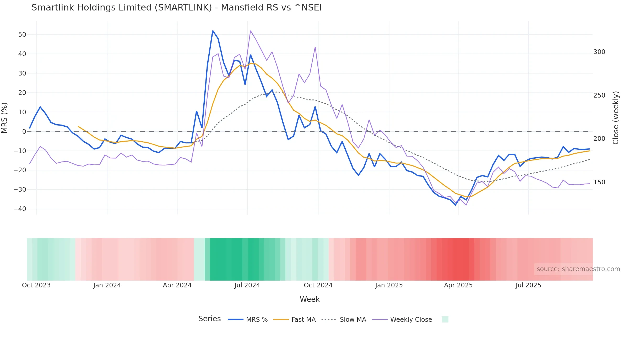
Task: Click the '20' left axis tick value
Action: [x=22, y=93]
